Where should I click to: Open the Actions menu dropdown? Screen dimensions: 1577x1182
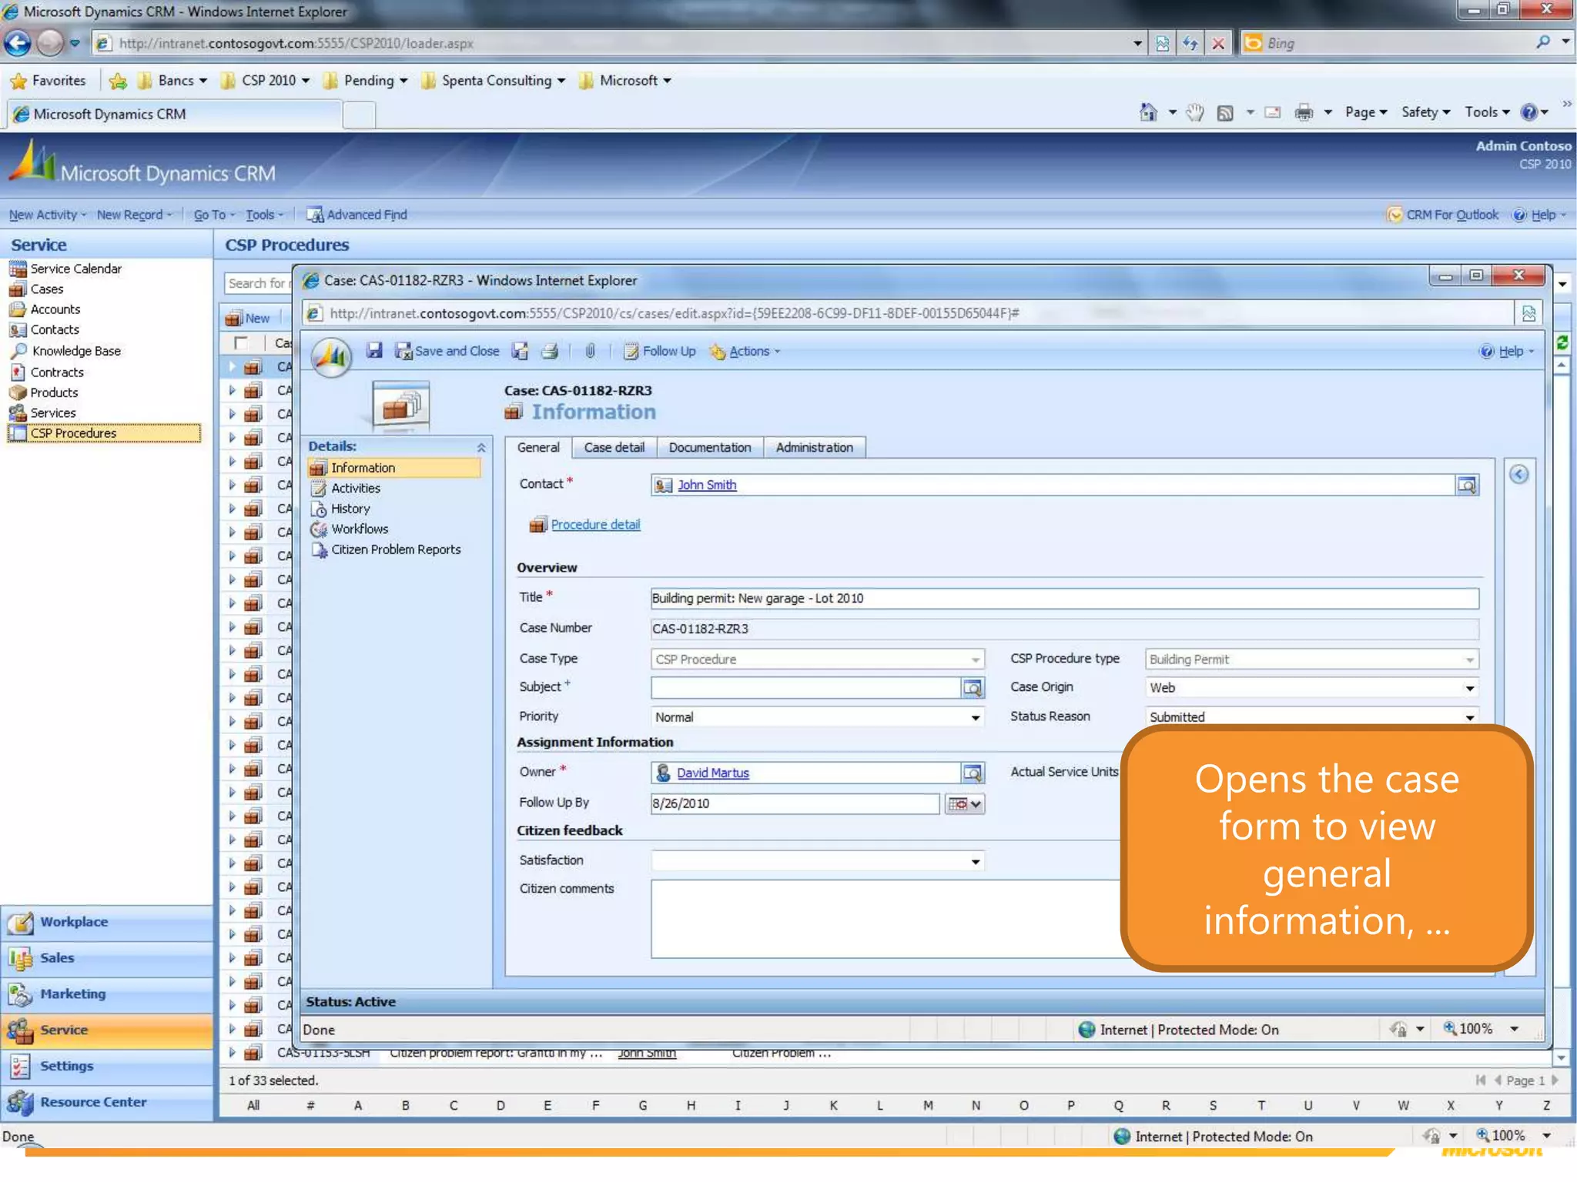pos(745,351)
